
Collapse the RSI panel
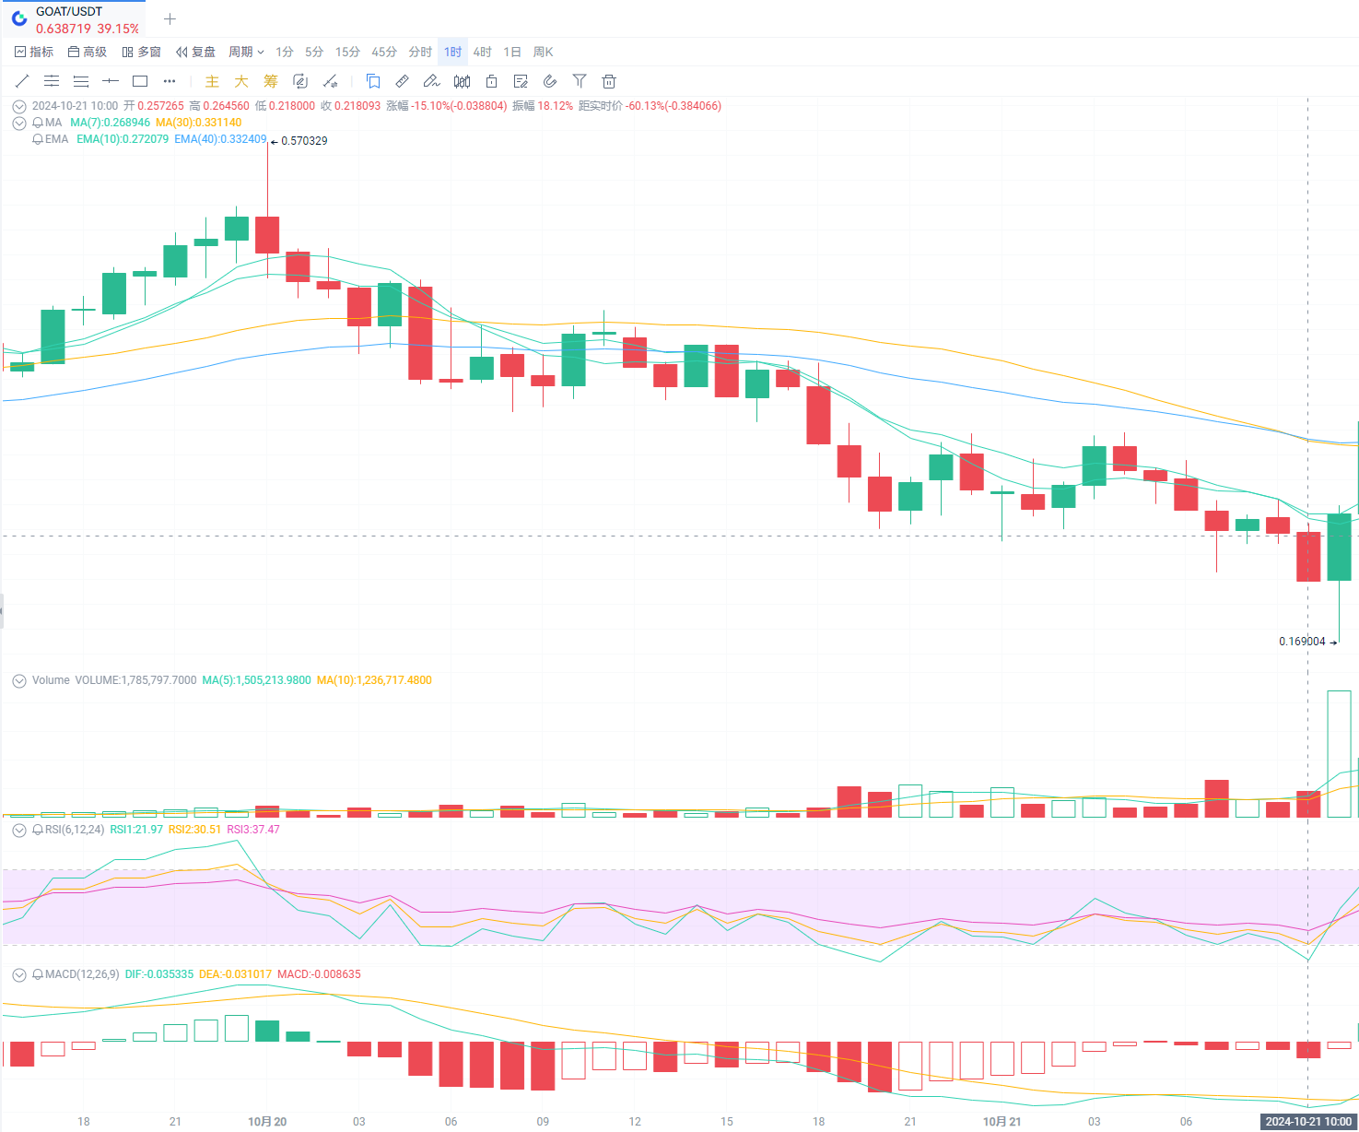click(18, 830)
